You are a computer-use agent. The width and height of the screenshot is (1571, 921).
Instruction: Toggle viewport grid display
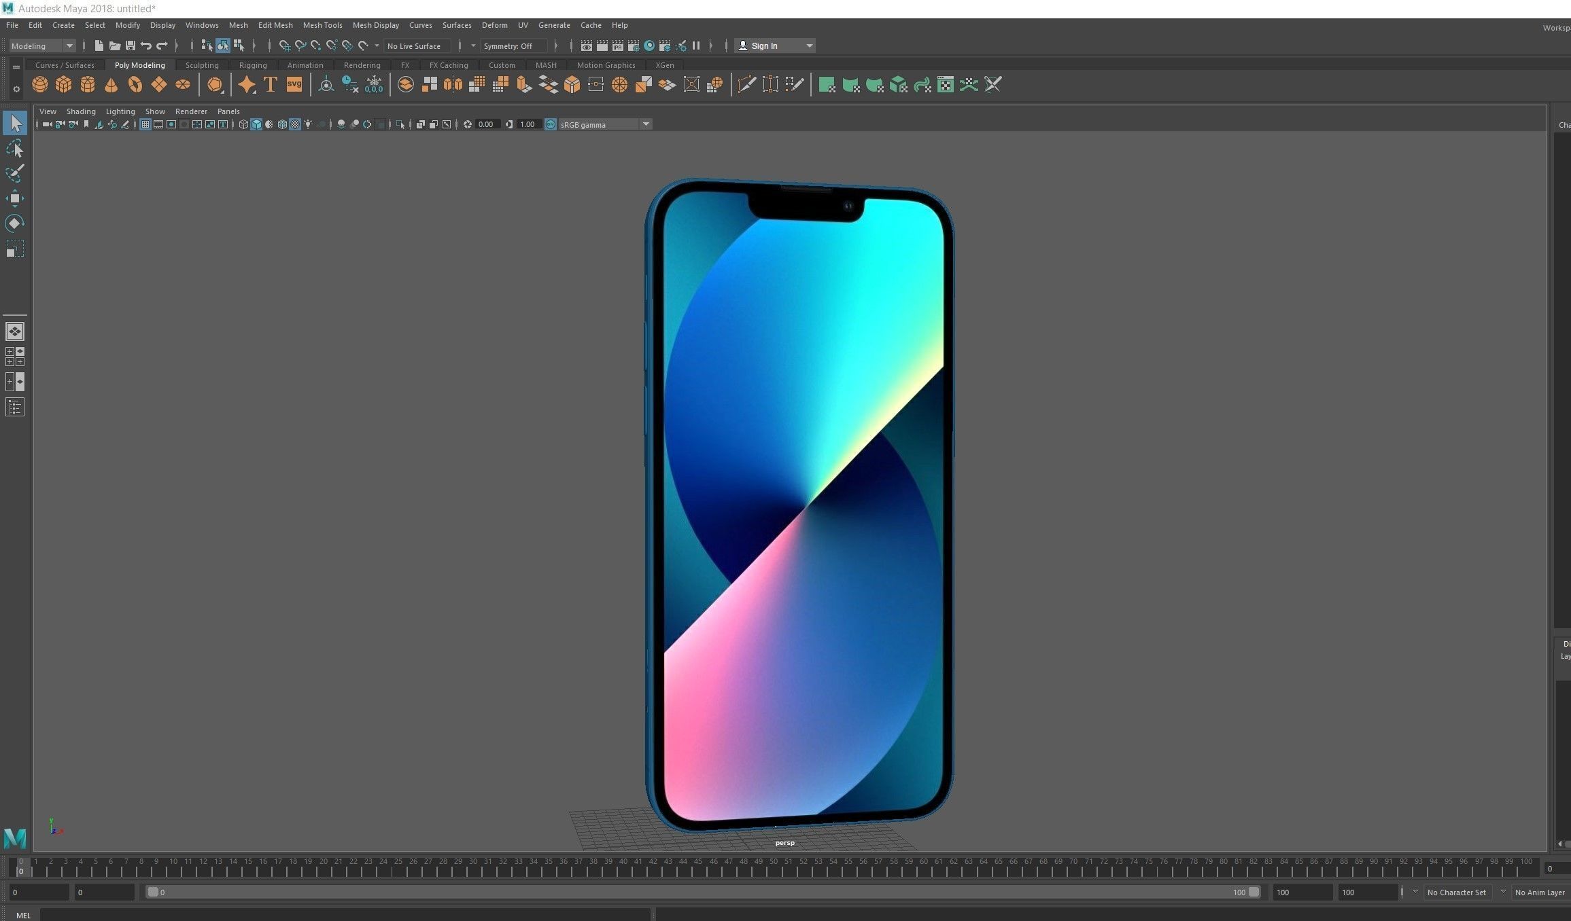pos(145,124)
